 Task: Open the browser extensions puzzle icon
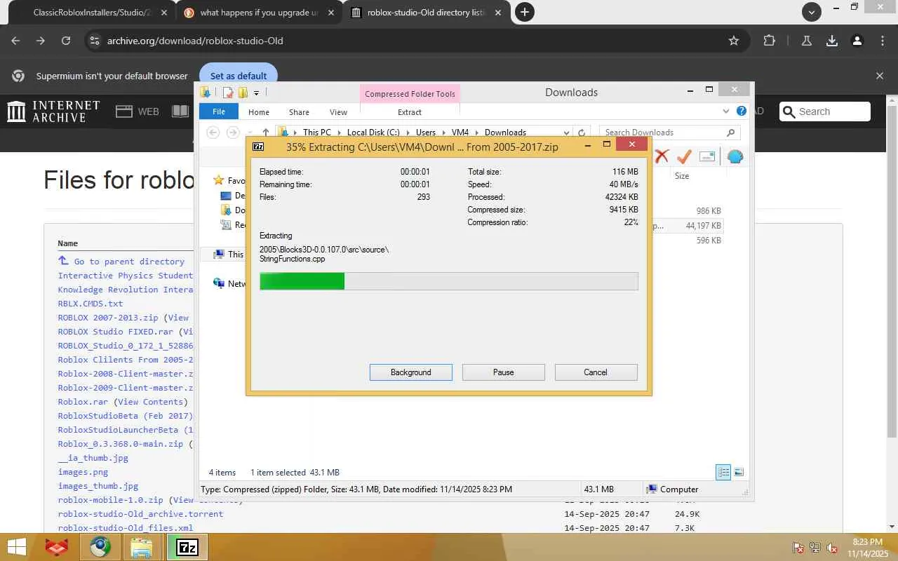point(769,41)
